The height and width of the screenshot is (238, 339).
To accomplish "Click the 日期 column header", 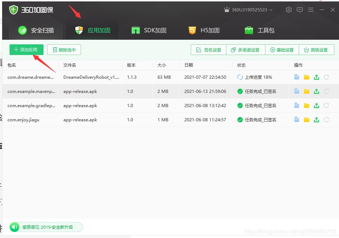I will coord(189,65).
